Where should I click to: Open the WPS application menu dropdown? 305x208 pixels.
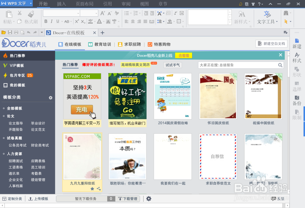coord(31,3)
